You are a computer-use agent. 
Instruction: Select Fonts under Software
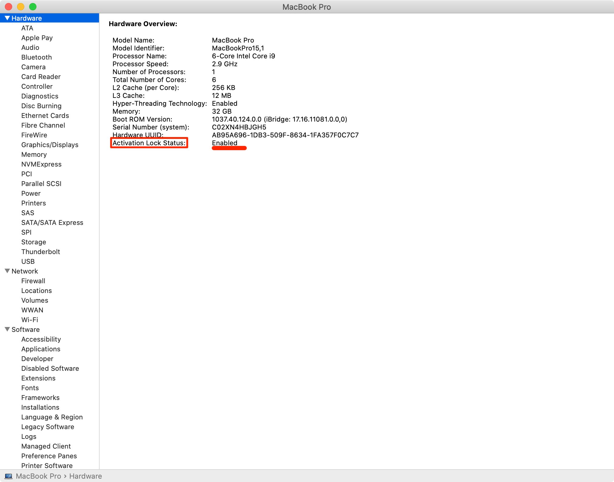30,388
